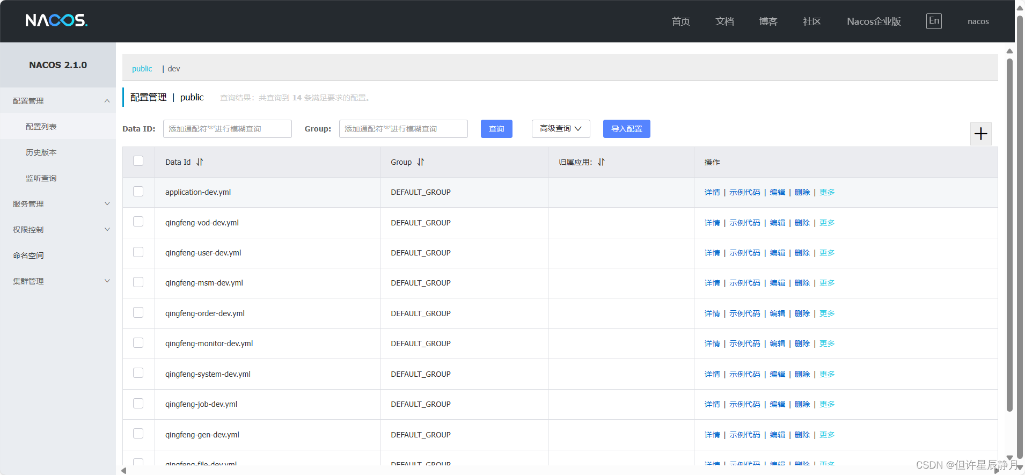Select the public namespace tab
The image size is (1025, 475).
tap(142, 69)
